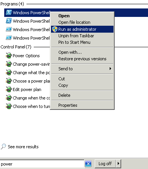Click the Power Options control panel icon
The height and width of the screenshot is (169, 148).
(x=9, y=55)
